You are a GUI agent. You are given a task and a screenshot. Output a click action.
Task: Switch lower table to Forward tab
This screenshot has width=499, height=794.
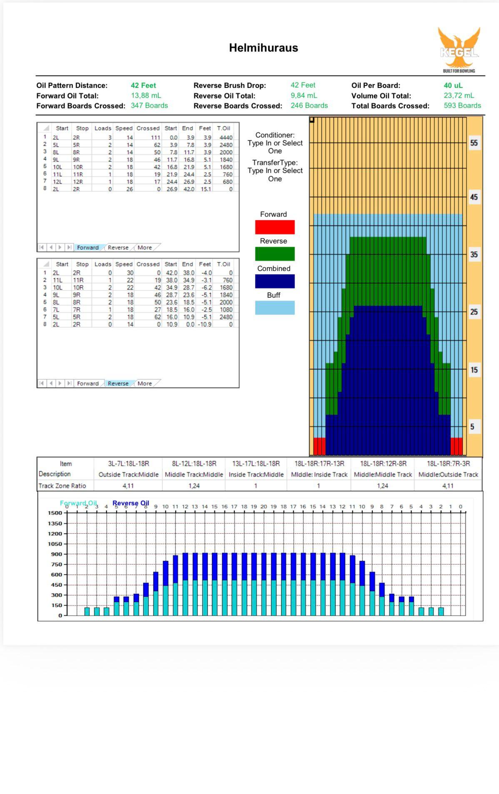point(88,384)
